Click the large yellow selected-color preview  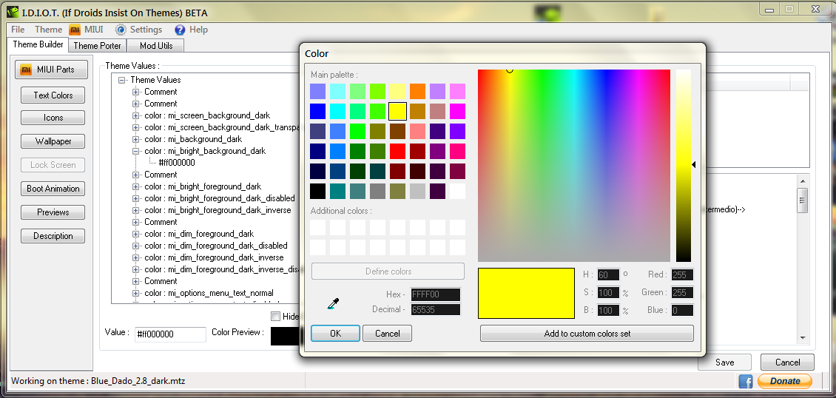(x=526, y=293)
